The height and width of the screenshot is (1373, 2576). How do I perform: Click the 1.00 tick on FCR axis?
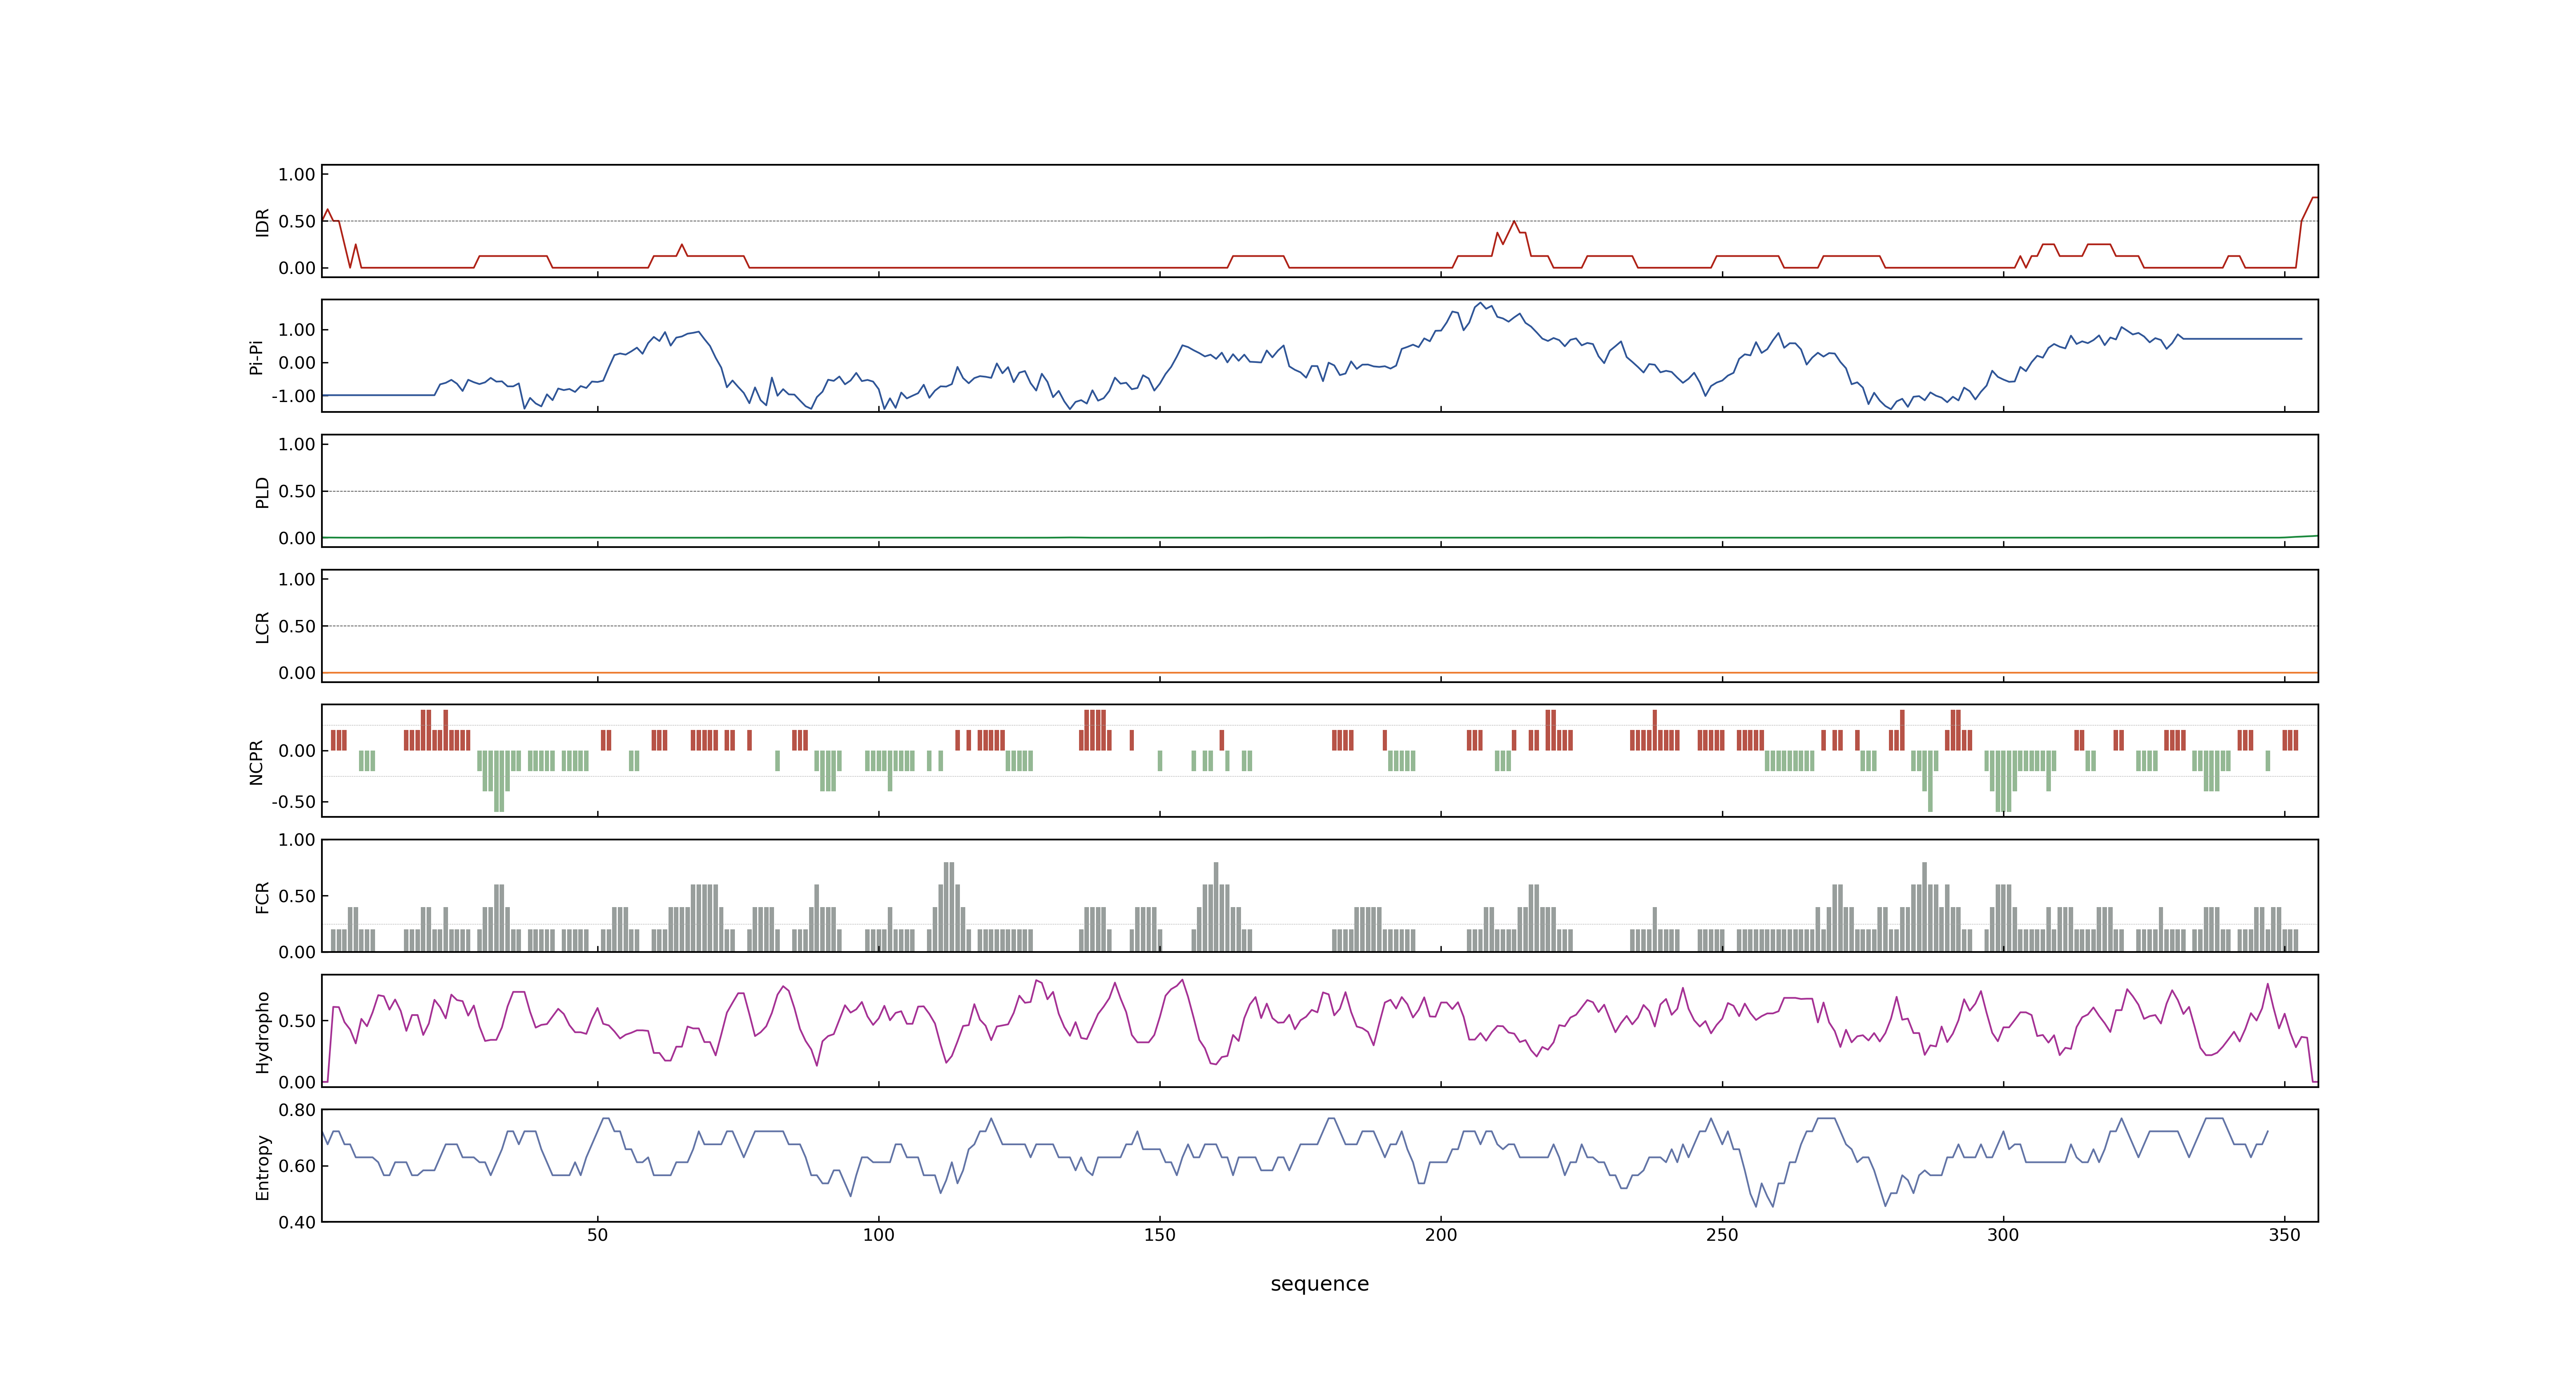point(297,840)
